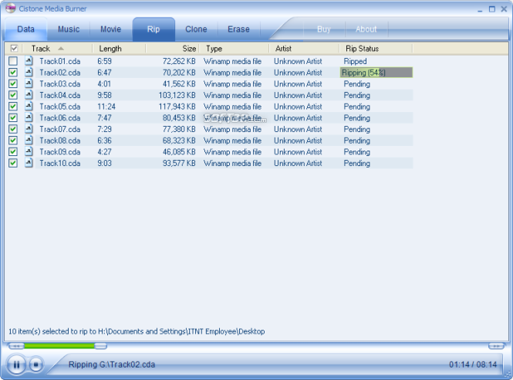Click the Ripping (54%) progress cell
This screenshot has height=380, width=513.
pyautogui.click(x=376, y=73)
